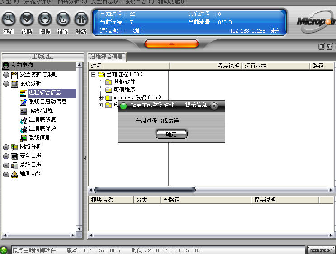Click the 系统分析 monitor icon
The image size is (336, 254).
(14, 84)
